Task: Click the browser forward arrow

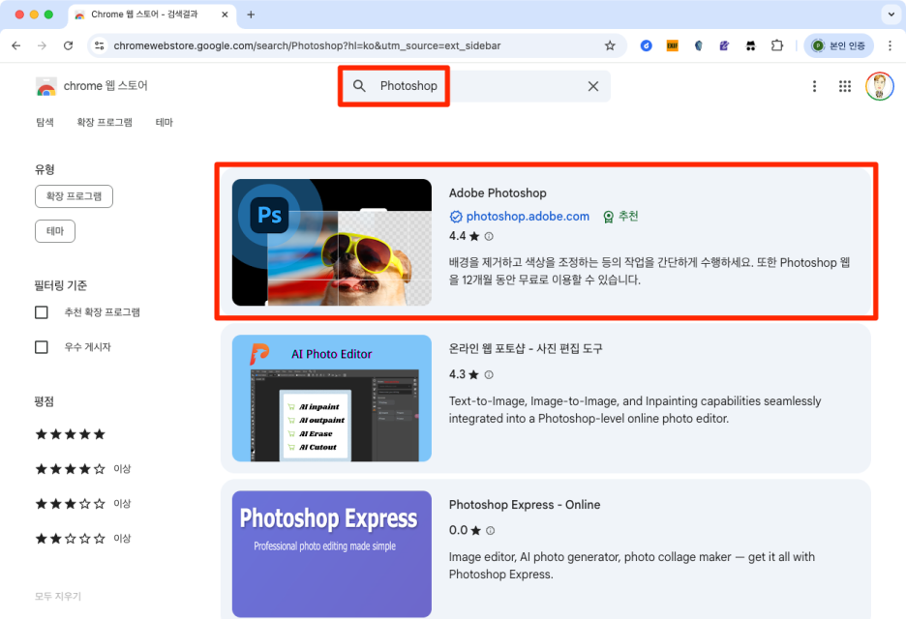Action: click(42, 45)
